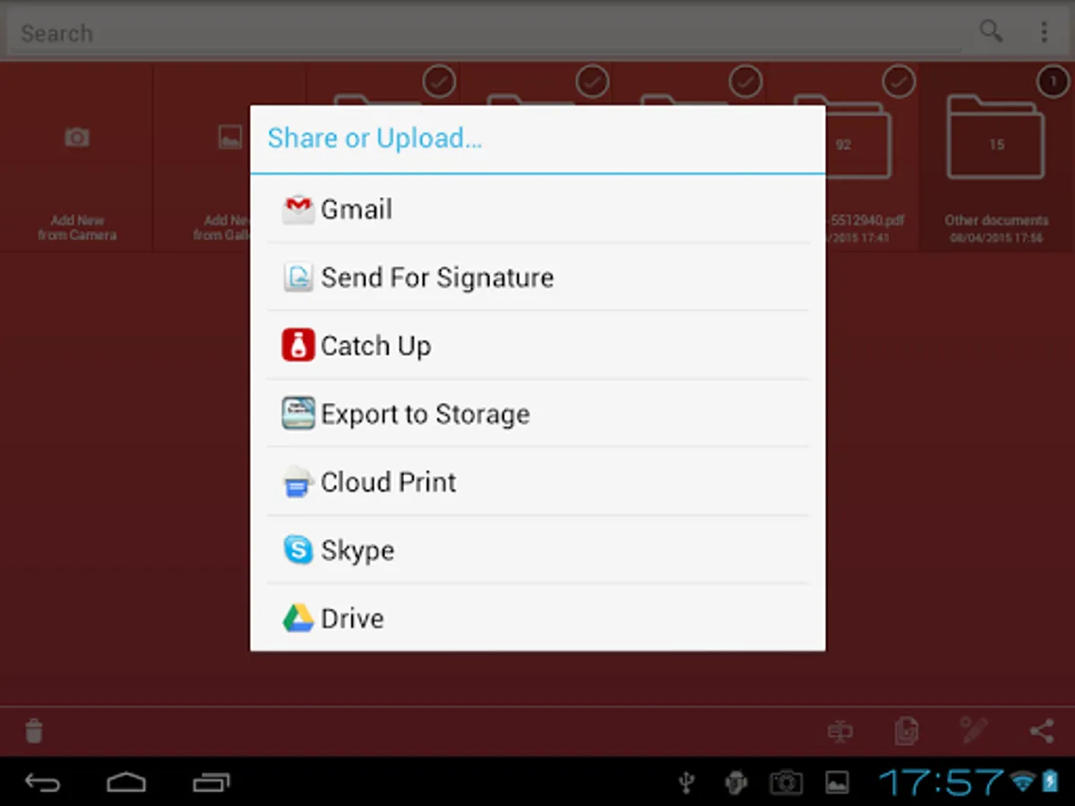This screenshot has height=806, width=1075.
Task: Tap the Android debug status icon
Action: 736,783
